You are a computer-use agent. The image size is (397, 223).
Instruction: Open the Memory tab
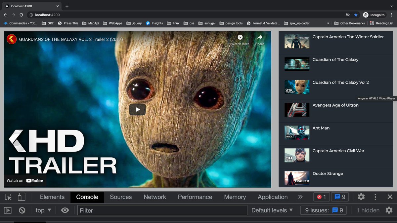tap(235, 197)
